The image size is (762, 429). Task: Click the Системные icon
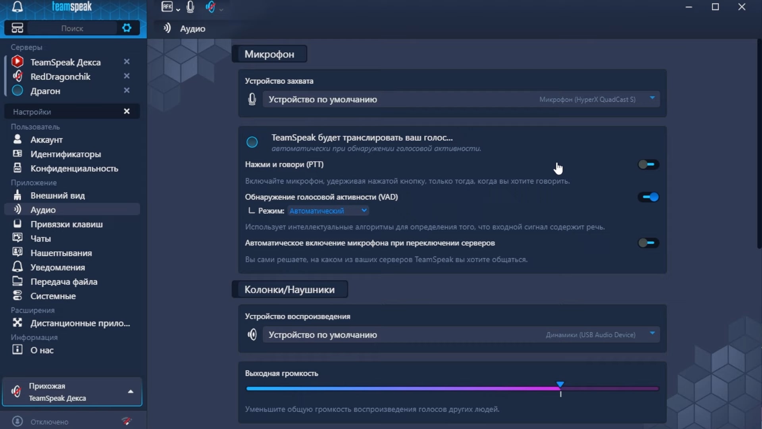(x=17, y=295)
